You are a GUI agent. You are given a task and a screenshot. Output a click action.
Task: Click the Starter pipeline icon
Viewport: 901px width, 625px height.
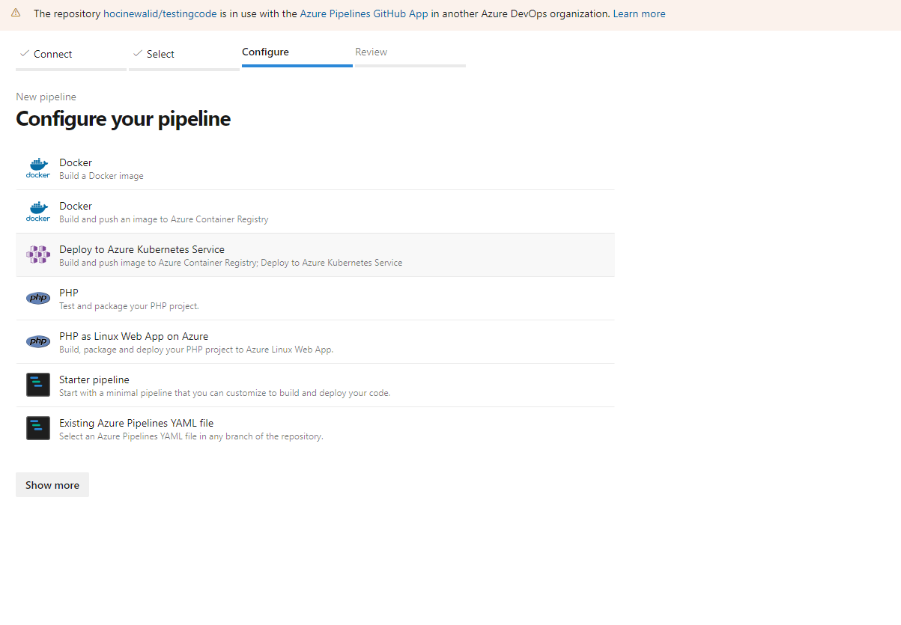click(x=38, y=385)
